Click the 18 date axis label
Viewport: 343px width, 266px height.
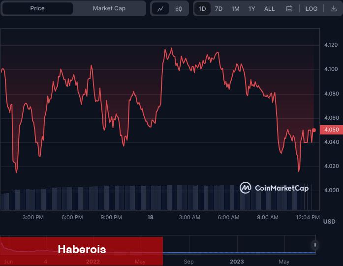[150, 217]
